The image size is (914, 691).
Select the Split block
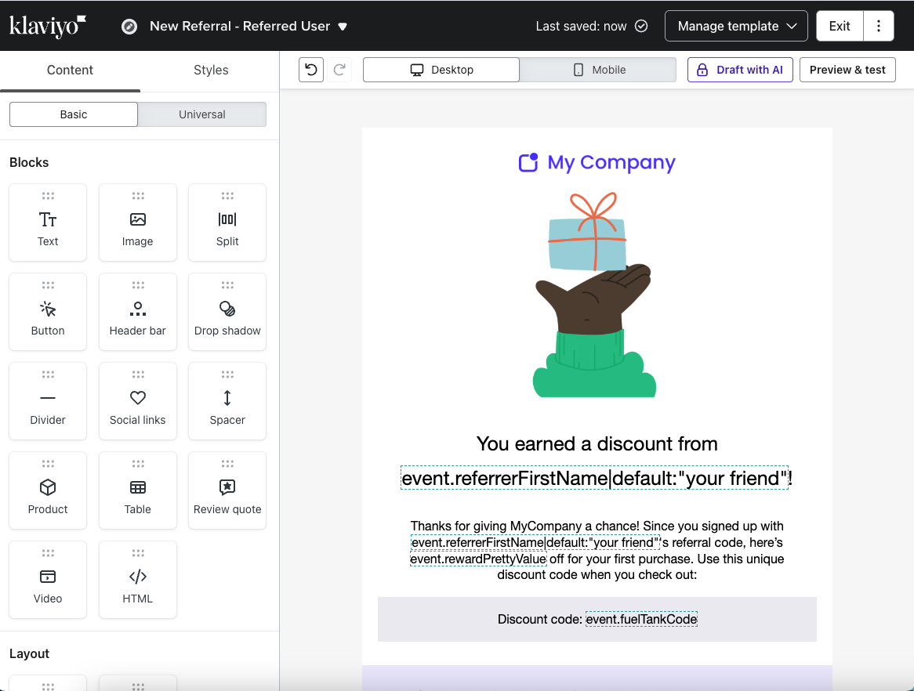click(x=227, y=222)
